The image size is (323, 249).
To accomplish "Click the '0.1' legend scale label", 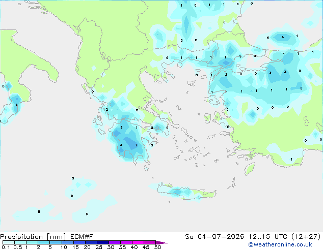I will click(x=6, y=247).
